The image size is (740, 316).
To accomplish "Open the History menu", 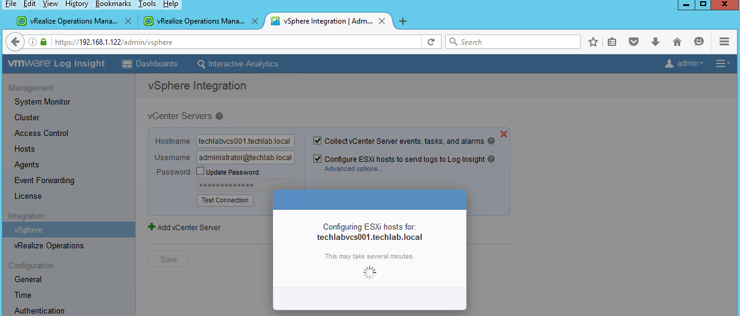I will tap(77, 4).
